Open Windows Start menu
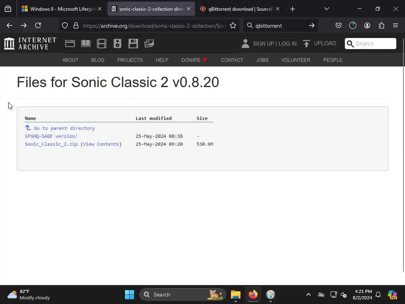Screen dimensions: 405x304 click(129, 294)
